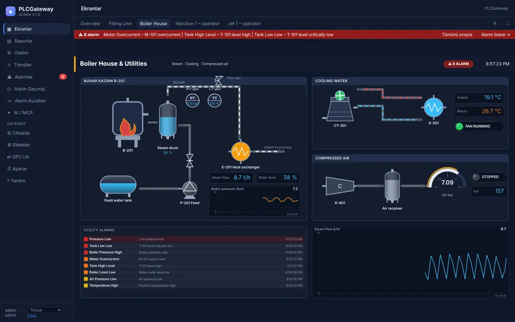The width and height of the screenshot is (515, 322).
Task: Select the B-201 boiler furnace icon
Action: pos(128,122)
